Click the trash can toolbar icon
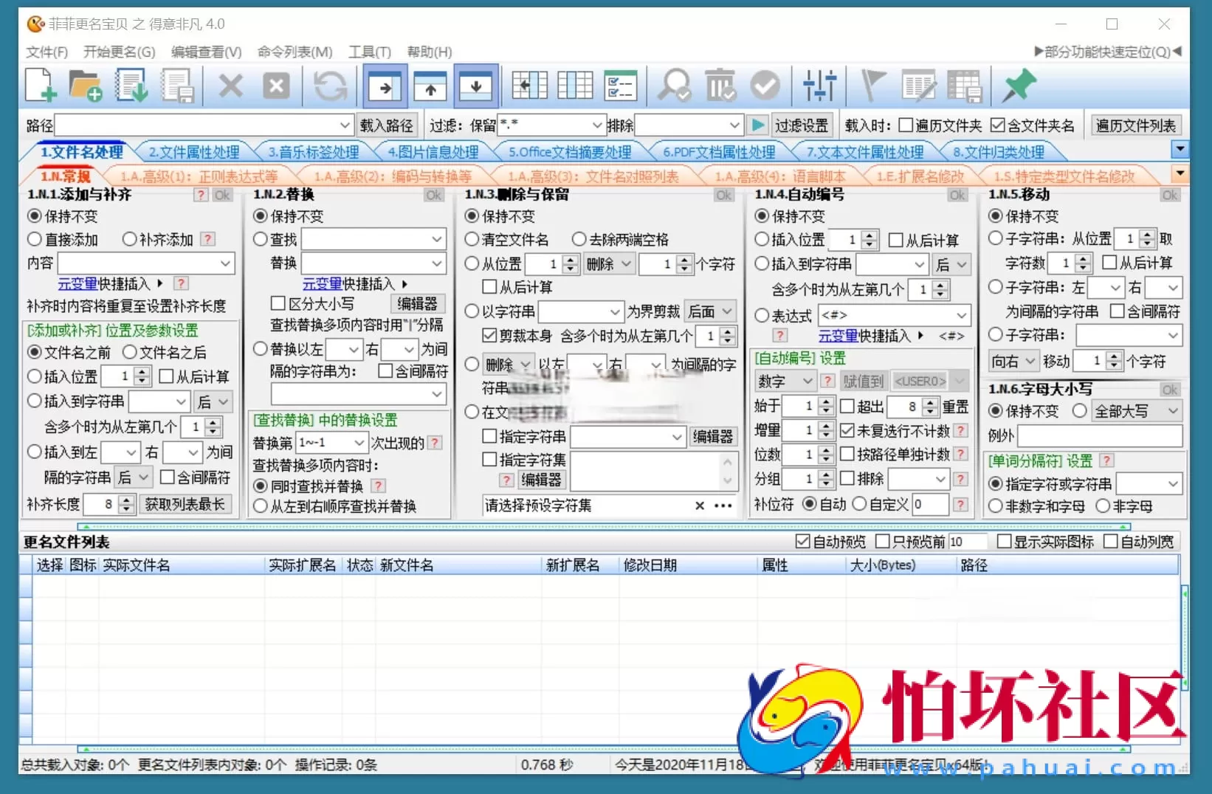Viewport: 1212px width, 794px height. pyautogui.click(x=720, y=86)
